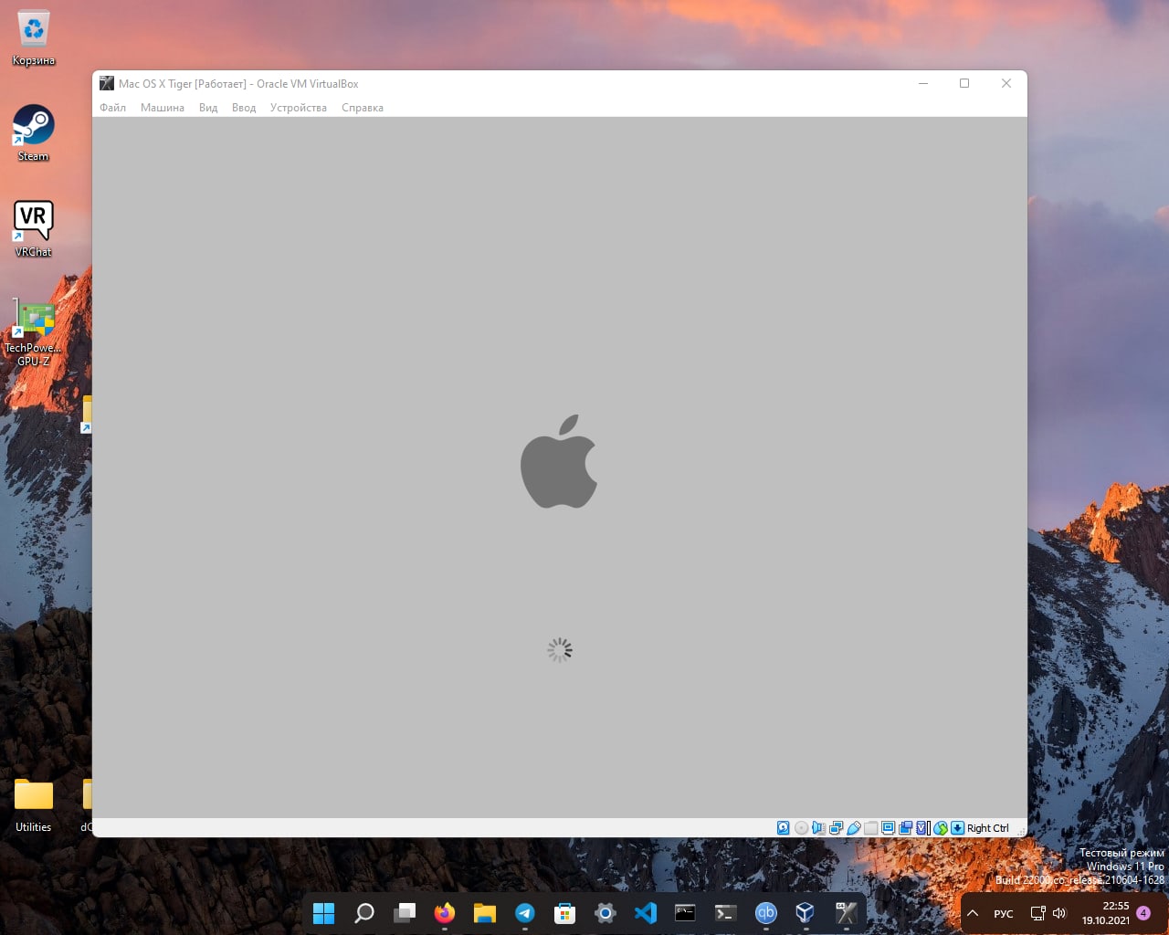Switch to Firefox in taskbar
Screen dimensions: 1169x935
point(445,913)
